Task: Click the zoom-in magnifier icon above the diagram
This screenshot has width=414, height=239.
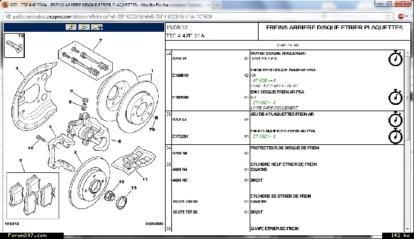Action: coord(71,27)
